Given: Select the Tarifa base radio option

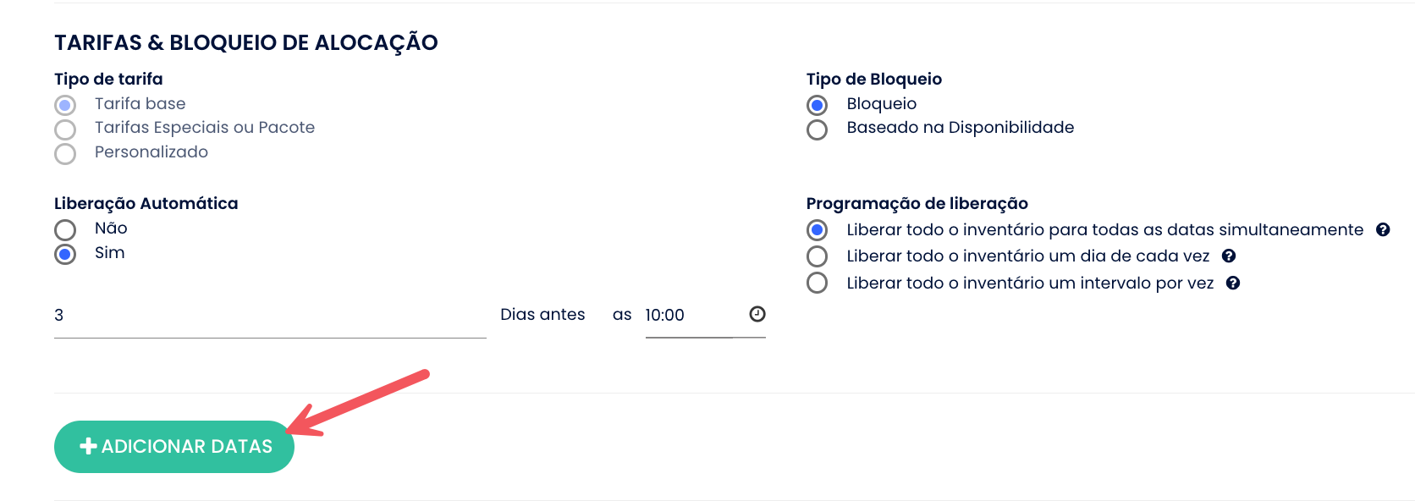Looking at the screenshot, I should pos(65,105).
